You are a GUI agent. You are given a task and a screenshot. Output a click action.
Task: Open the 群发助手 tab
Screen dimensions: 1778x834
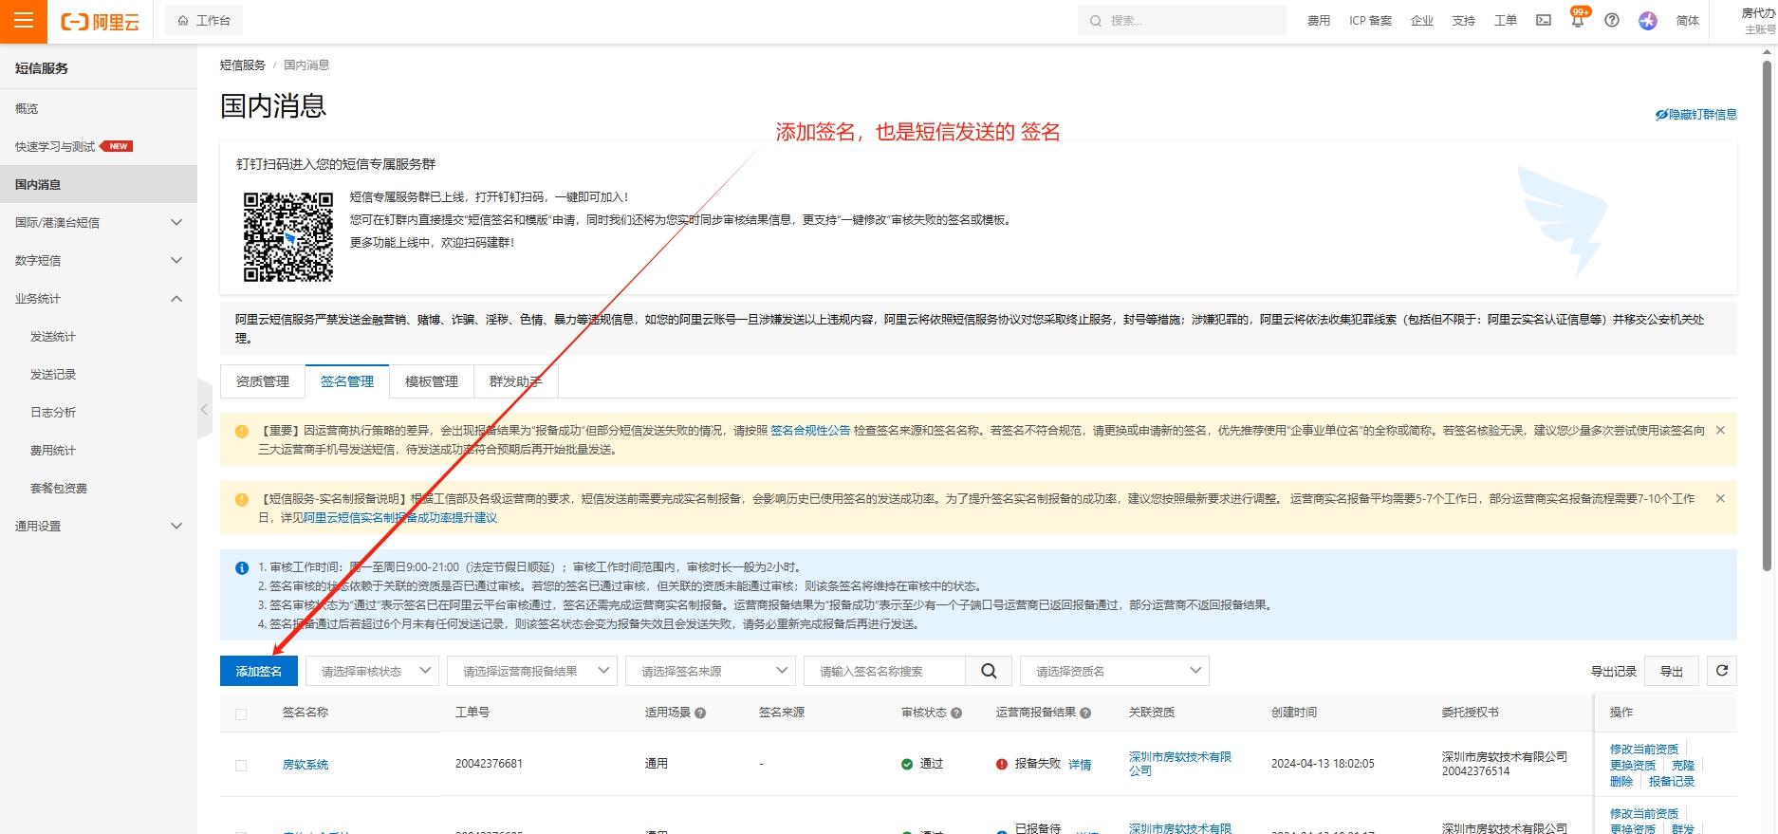pyautogui.click(x=516, y=381)
